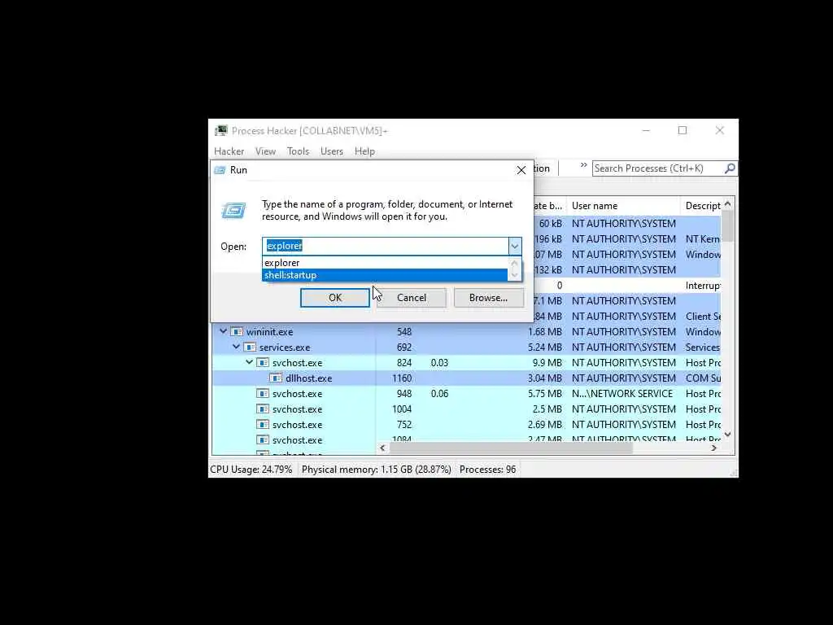Select the dllhost.exe process row
Image resolution: width=833 pixels, height=625 pixels.
[x=466, y=378]
